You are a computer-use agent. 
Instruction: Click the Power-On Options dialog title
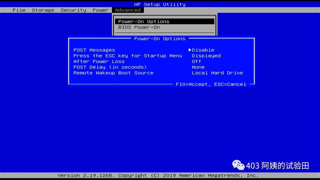pyautogui.click(x=160, y=38)
